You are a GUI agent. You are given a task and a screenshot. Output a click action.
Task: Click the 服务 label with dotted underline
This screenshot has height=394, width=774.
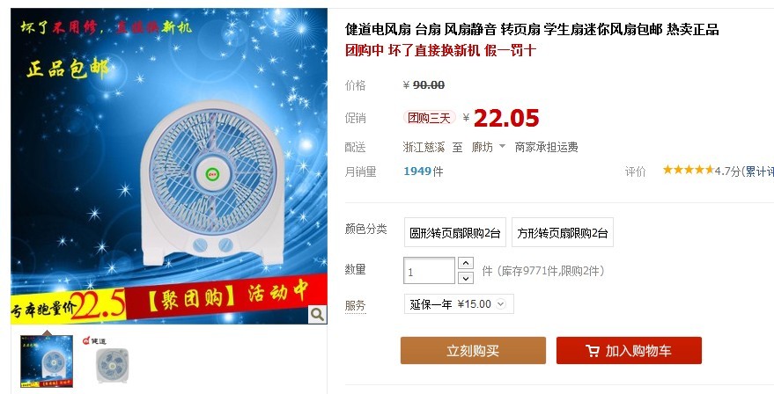(356, 305)
